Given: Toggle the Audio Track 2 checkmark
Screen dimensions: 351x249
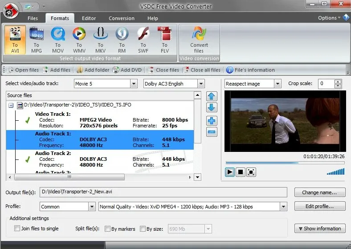Looking at the screenshot, I should pyautogui.click(x=28, y=159).
